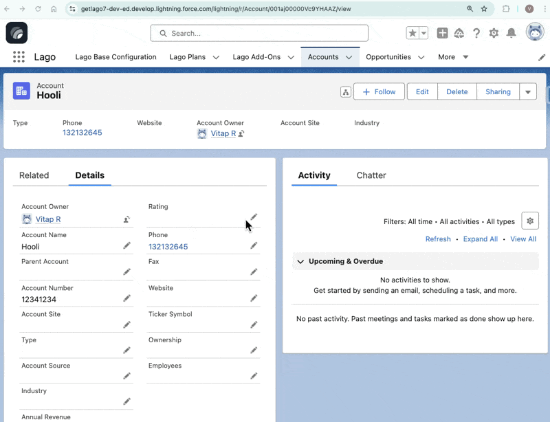Collapse the Upcoming & Overdue section
Screen dimensions: 550x422
tap(300, 261)
